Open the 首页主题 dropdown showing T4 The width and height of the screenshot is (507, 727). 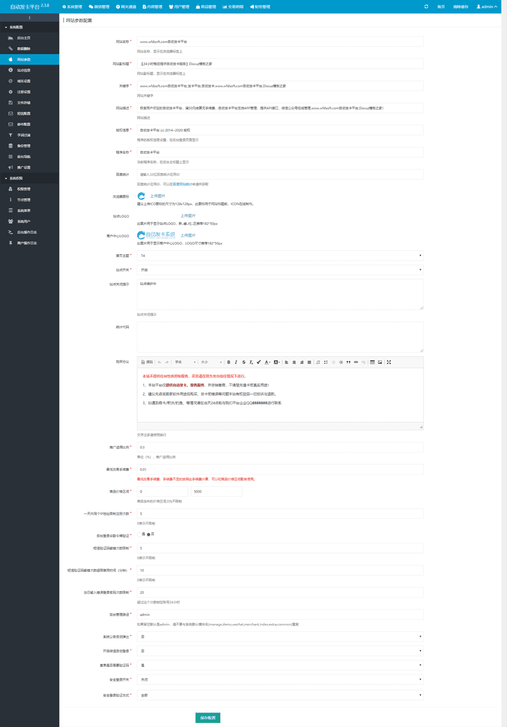tap(280, 255)
